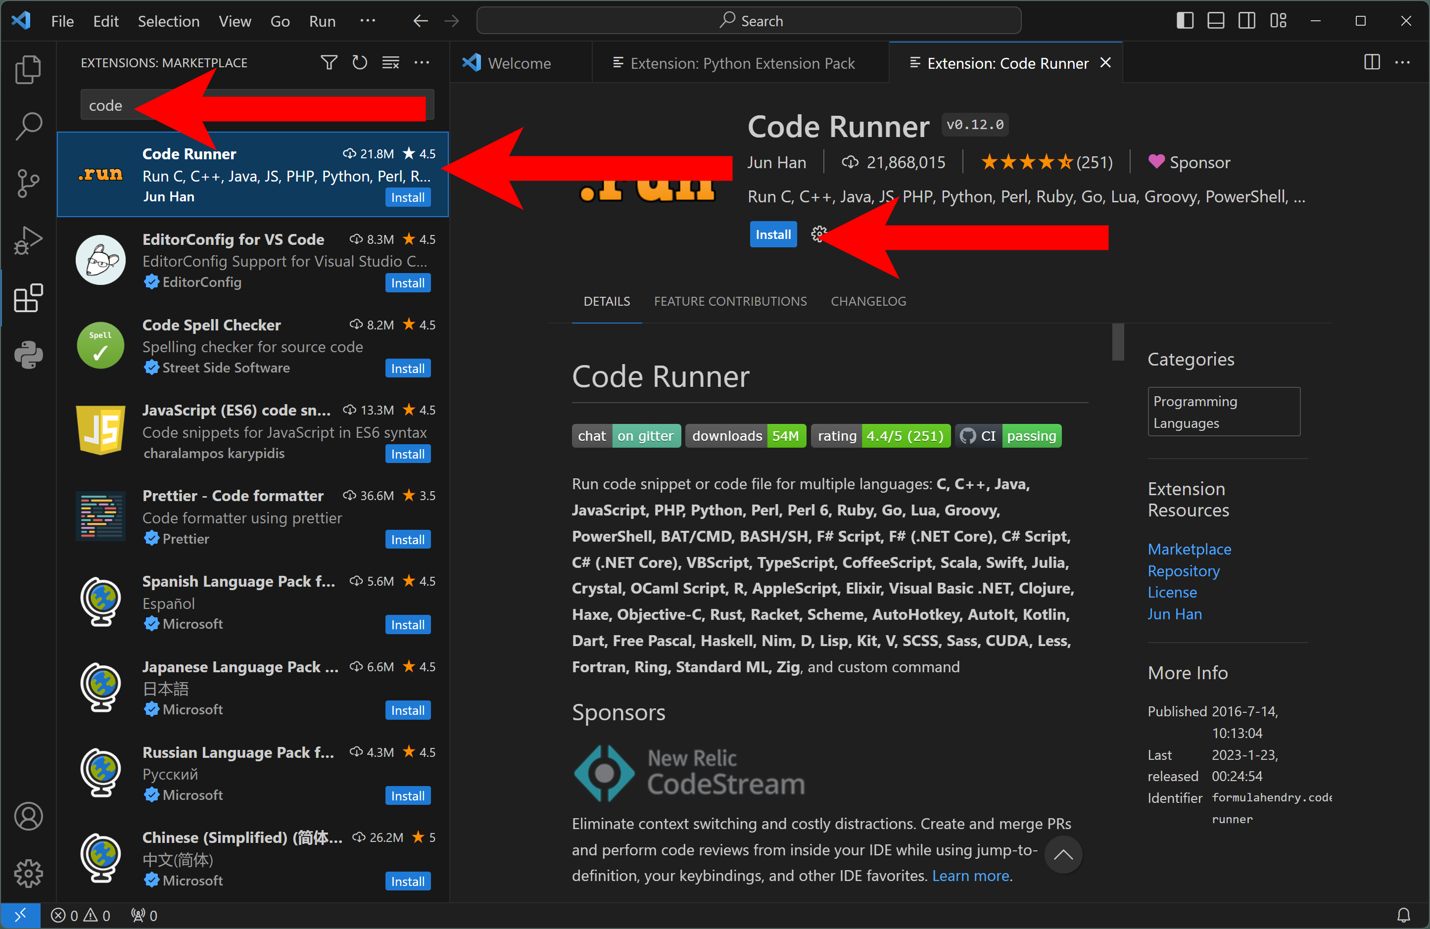Screen dimensions: 1430x929
Task: Open the Accounts menu icon
Action: click(x=28, y=817)
